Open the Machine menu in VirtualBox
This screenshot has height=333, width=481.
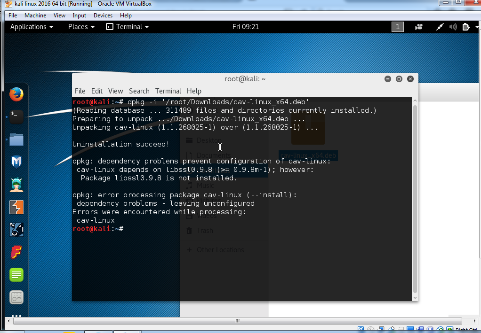point(35,15)
